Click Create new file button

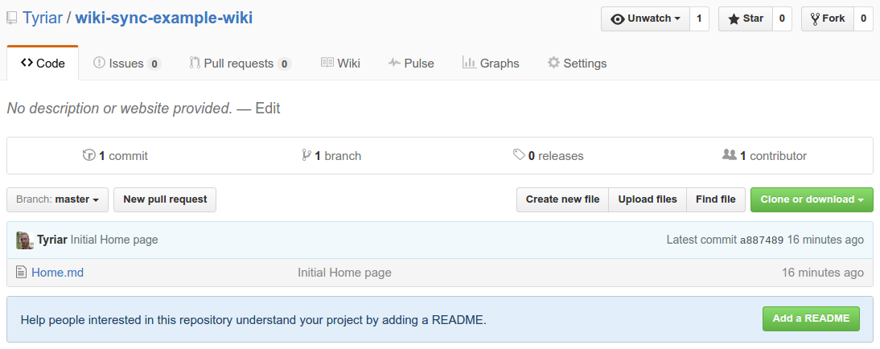562,199
